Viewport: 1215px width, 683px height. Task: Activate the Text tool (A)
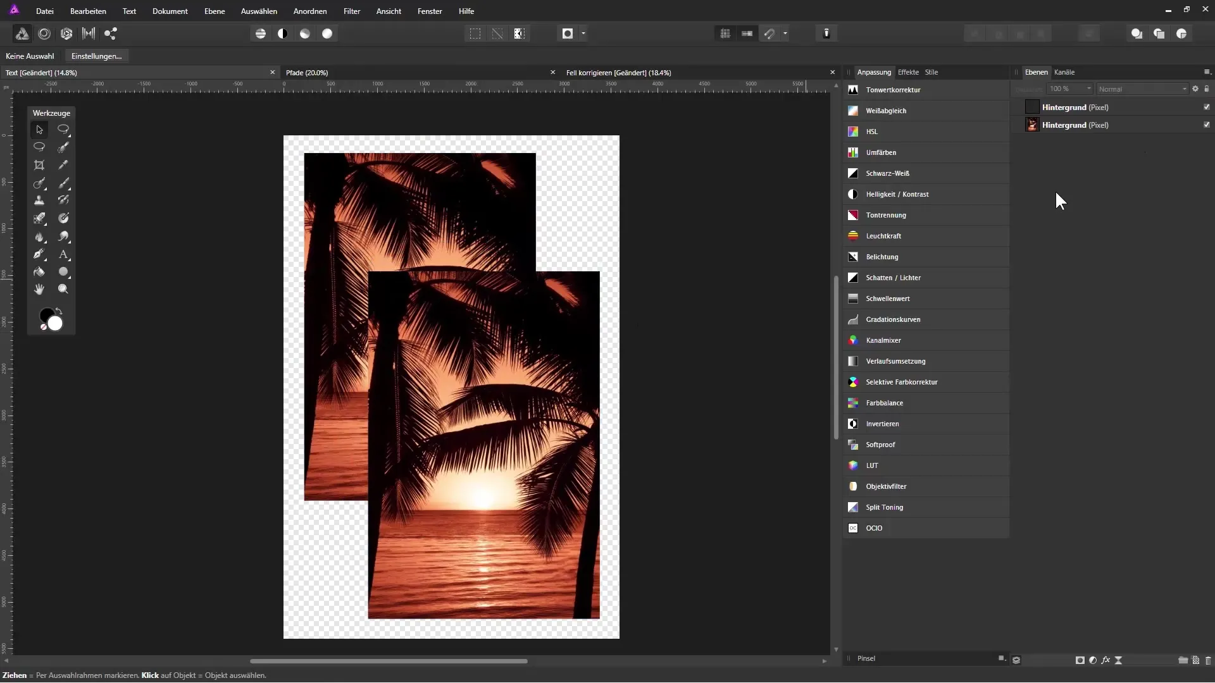pos(63,254)
